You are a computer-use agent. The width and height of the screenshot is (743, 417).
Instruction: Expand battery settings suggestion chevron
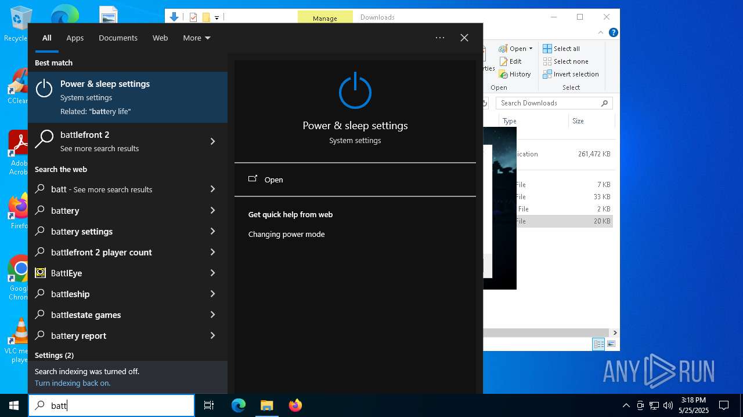click(x=212, y=231)
